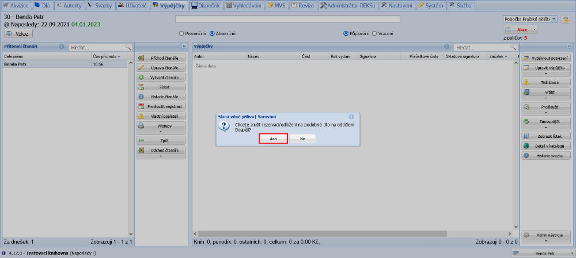
Task: Click Ne in the warning dialog
Action: pos(302,138)
